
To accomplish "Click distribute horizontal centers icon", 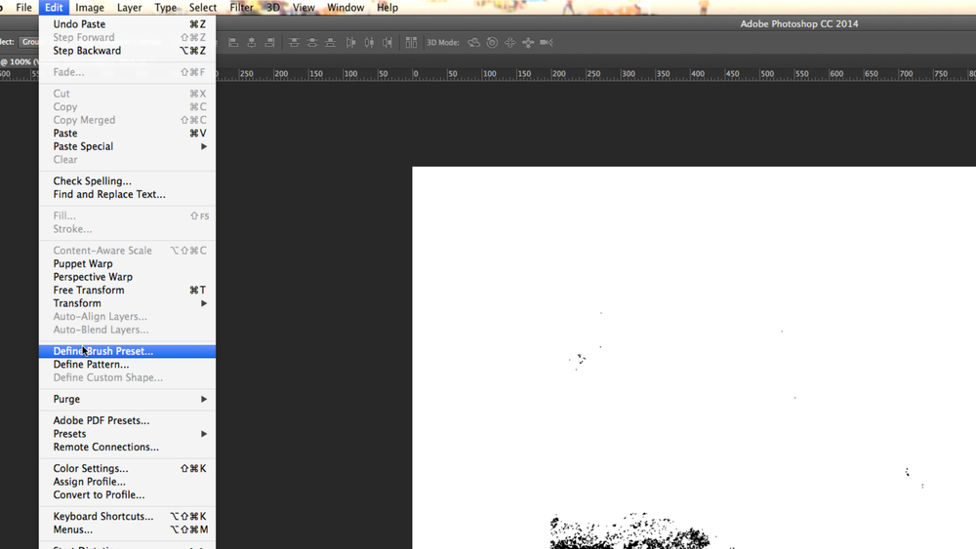I will pos(369,42).
